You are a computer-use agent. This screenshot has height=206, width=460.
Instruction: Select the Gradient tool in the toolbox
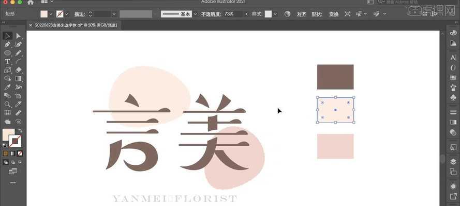click(x=18, y=79)
